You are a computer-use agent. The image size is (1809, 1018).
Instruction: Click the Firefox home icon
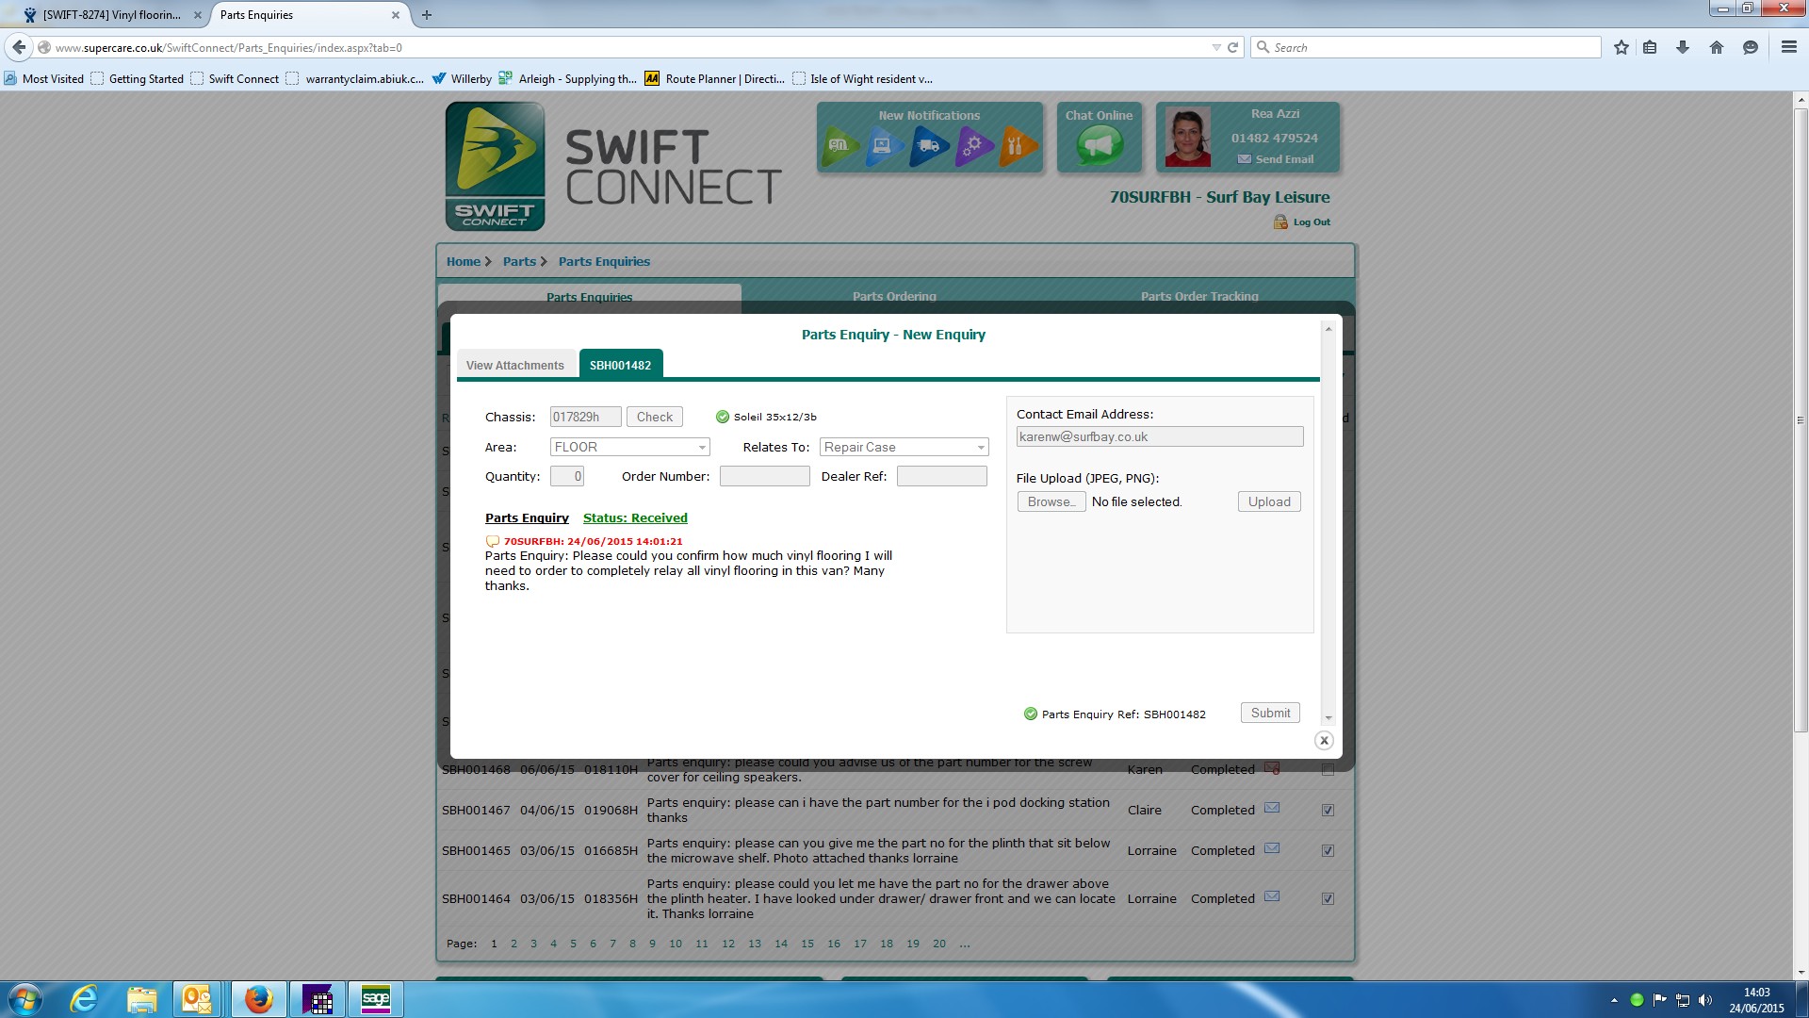pos(1717,47)
